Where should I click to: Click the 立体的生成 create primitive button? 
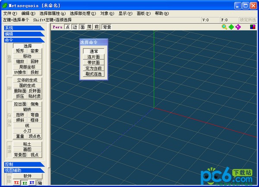pos(28,80)
